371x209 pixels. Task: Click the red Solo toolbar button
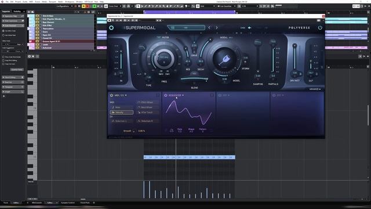(88, 6)
